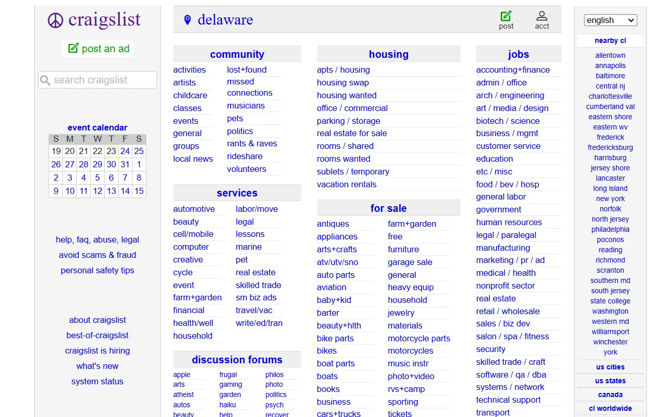Open motorcycle parts for sale
Viewport: 670px width, 417px height.
pyautogui.click(x=419, y=338)
